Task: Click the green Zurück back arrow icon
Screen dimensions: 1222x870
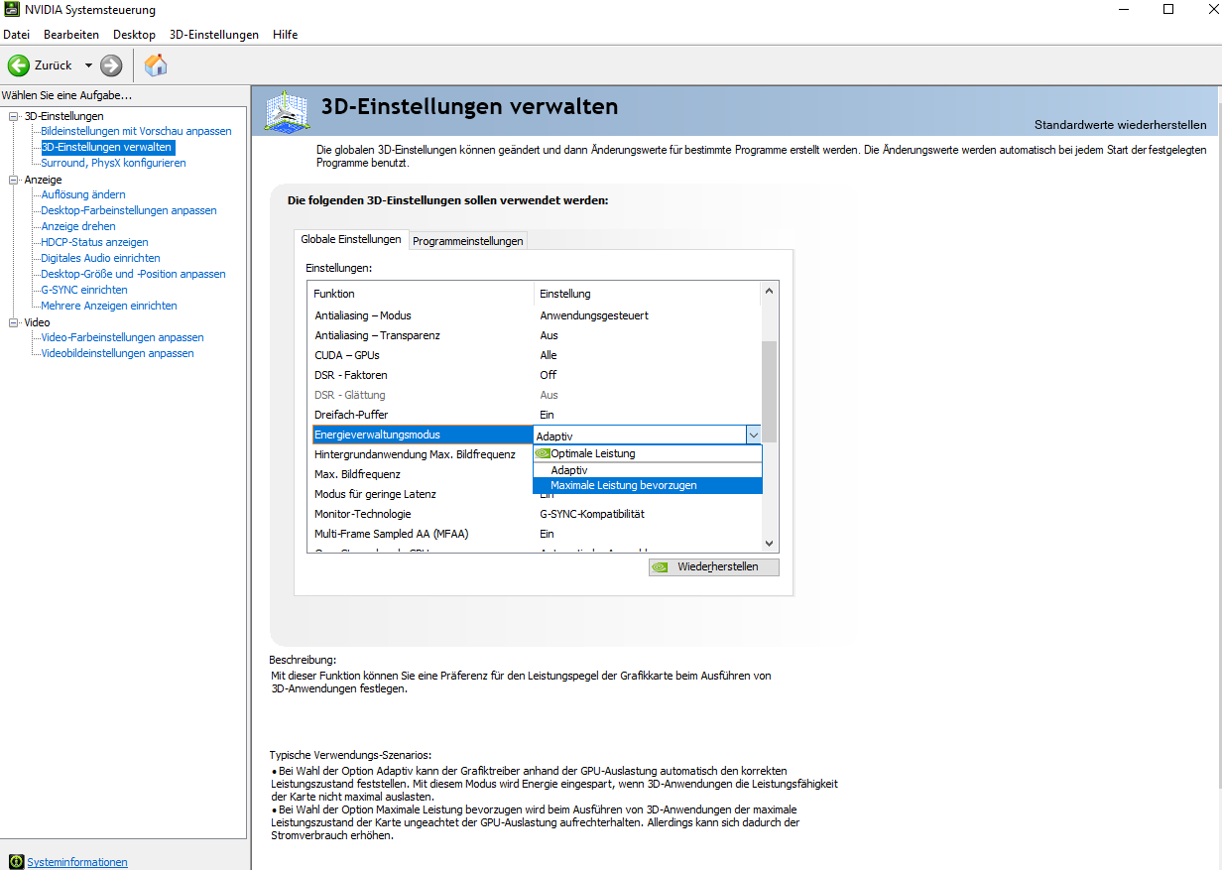Action: pos(18,65)
